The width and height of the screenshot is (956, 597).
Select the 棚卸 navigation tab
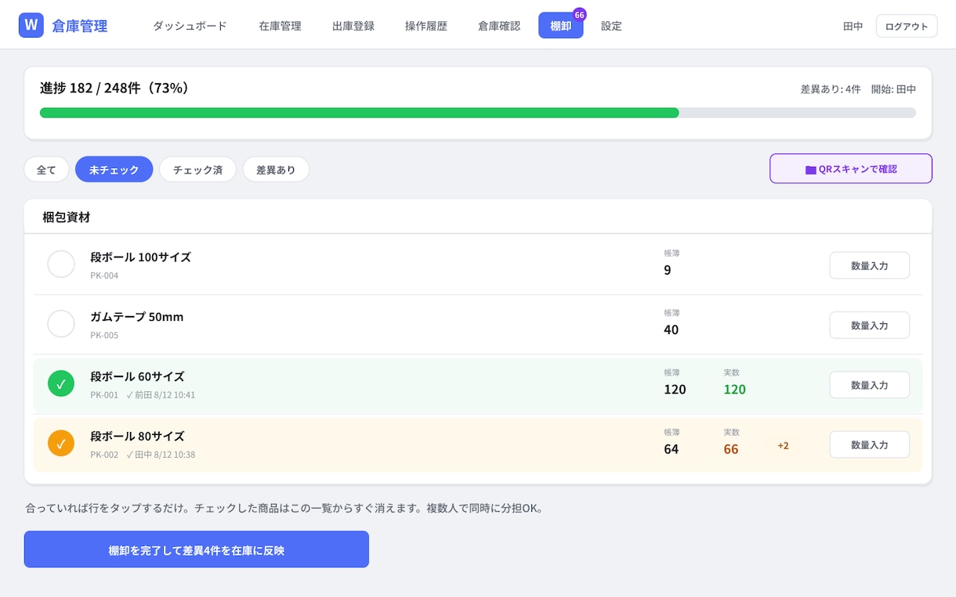(561, 26)
